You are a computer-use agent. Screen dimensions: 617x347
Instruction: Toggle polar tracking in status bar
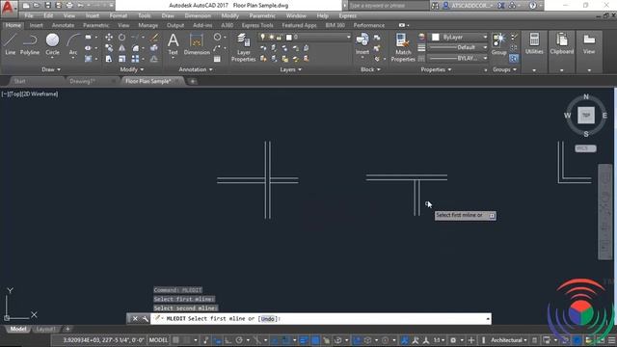239,340
